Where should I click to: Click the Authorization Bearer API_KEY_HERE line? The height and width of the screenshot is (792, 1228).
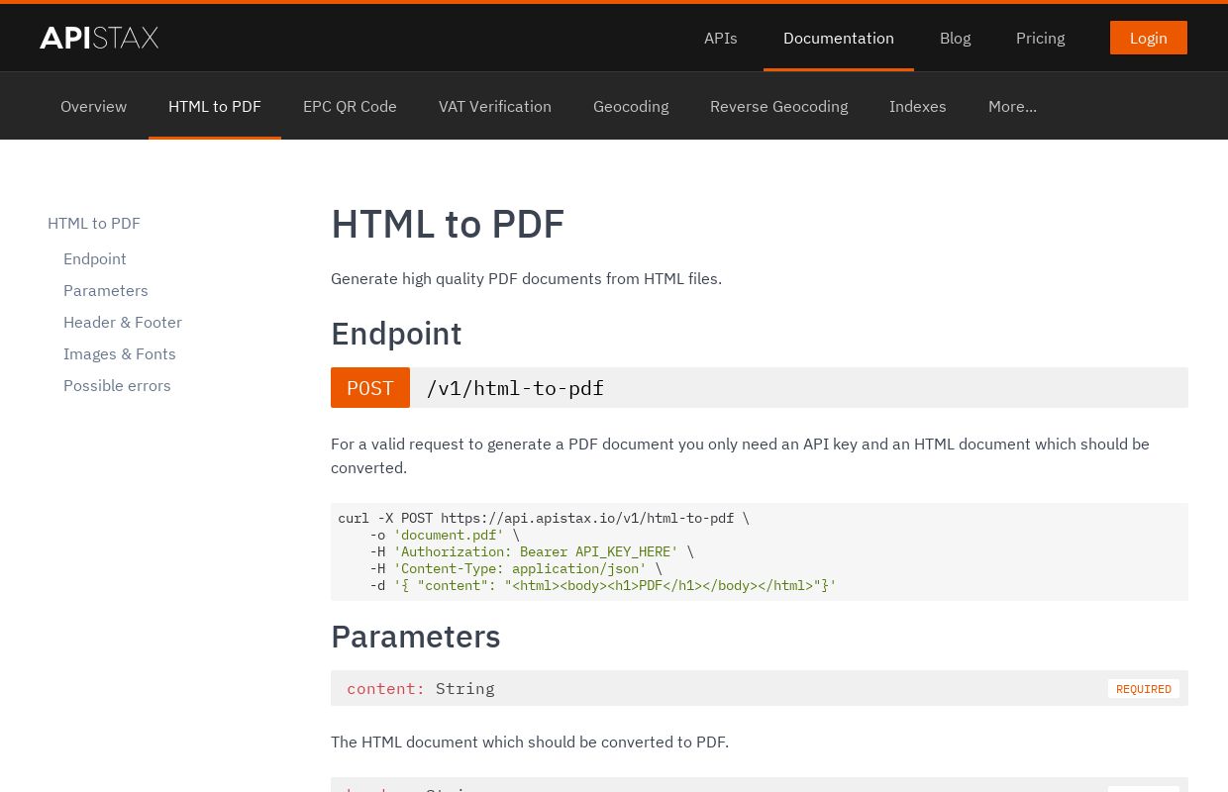point(532,551)
